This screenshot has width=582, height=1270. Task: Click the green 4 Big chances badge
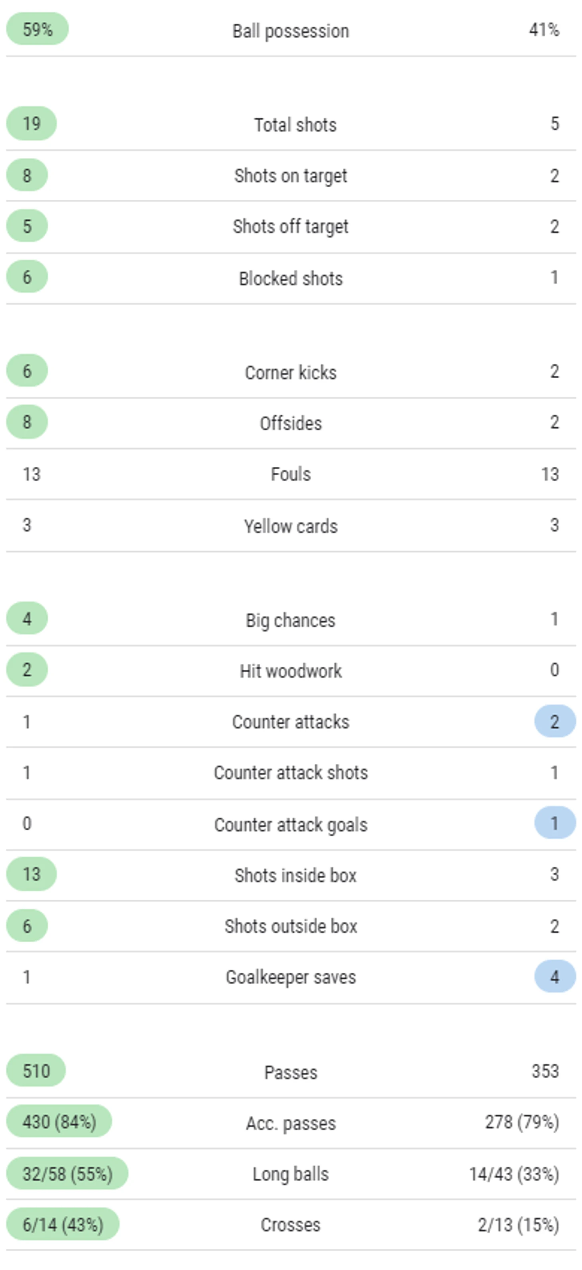click(x=27, y=618)
